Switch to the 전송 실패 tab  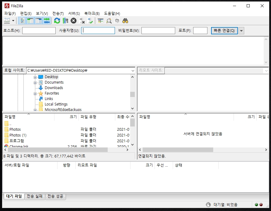pyautogui.click(x=35, y=196)
